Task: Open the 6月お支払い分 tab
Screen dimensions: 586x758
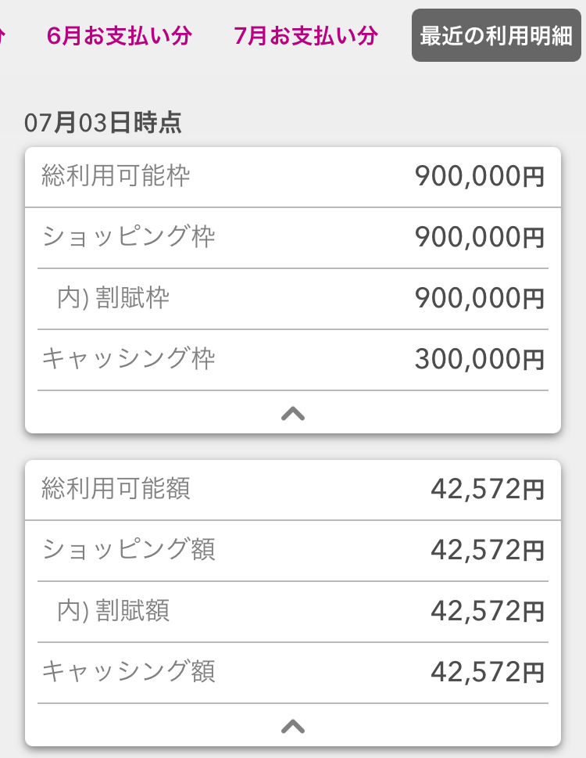Action: click(x=119, y=36)
